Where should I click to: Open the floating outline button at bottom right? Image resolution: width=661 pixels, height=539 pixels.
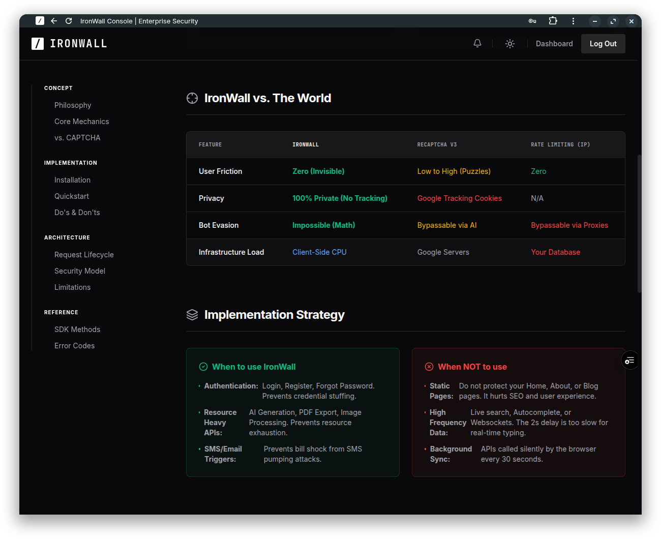click(630, 360)
